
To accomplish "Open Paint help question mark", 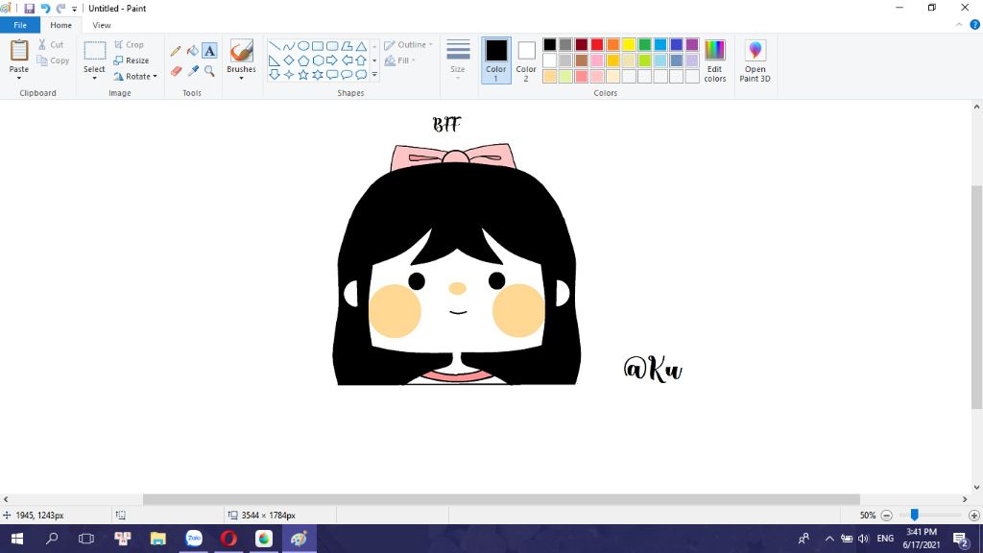I will point(975,25).
